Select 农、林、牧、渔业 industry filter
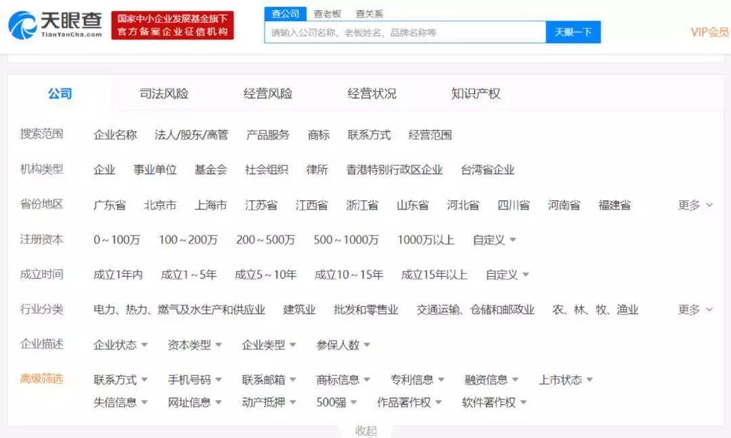This screenshot has width=731, height=438. tap(596, 310)
